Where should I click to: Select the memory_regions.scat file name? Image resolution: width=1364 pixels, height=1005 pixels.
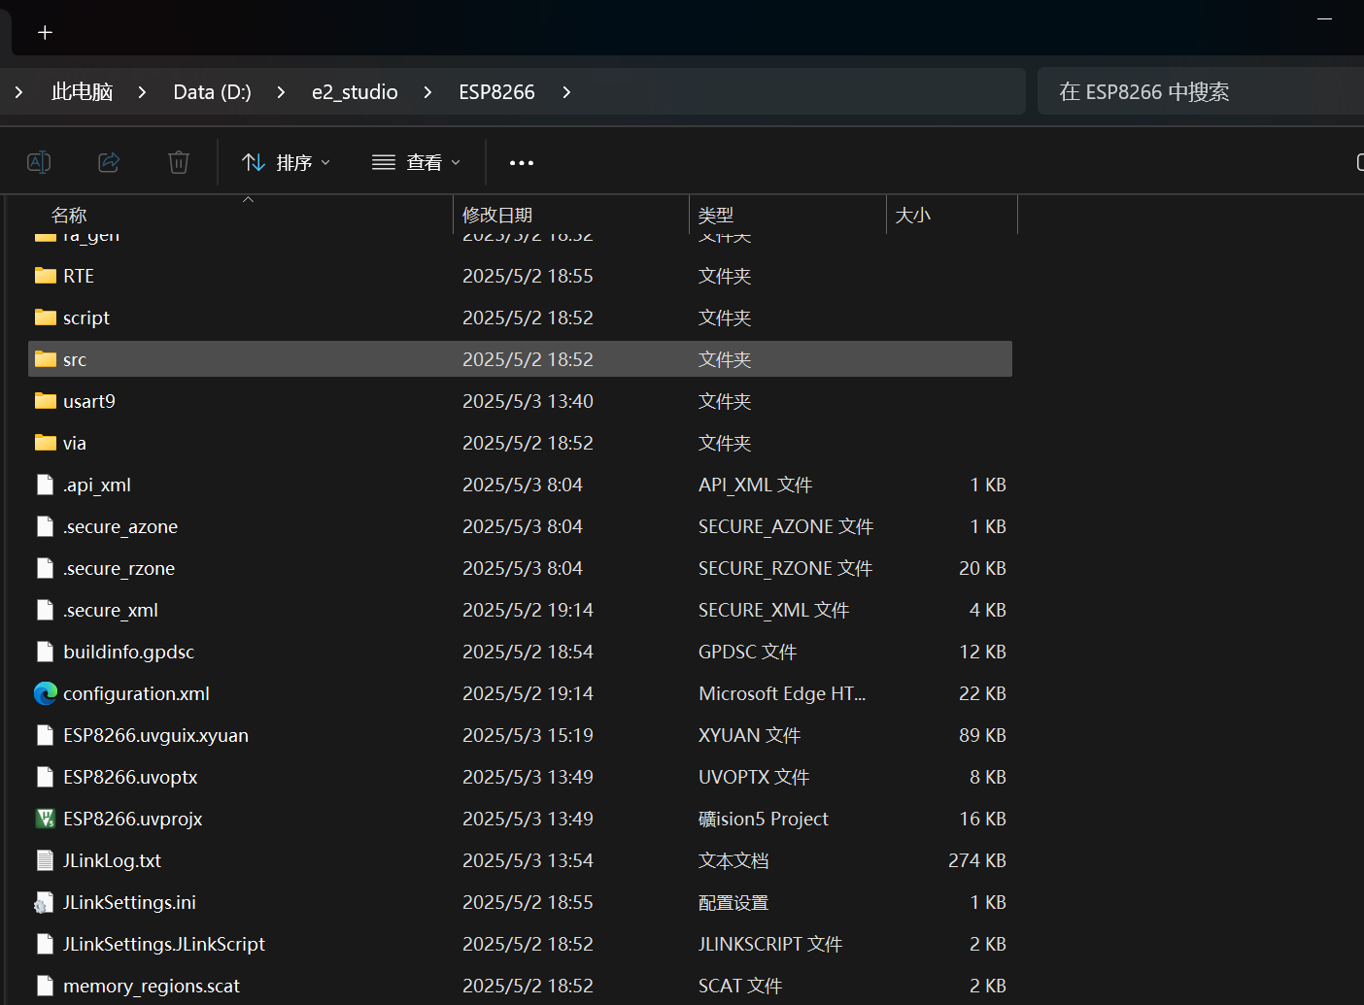coord(152,987)
